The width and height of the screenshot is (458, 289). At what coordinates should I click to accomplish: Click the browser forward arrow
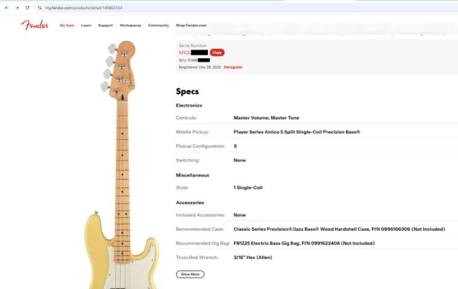pyautogui.click(x=17, y=8)
